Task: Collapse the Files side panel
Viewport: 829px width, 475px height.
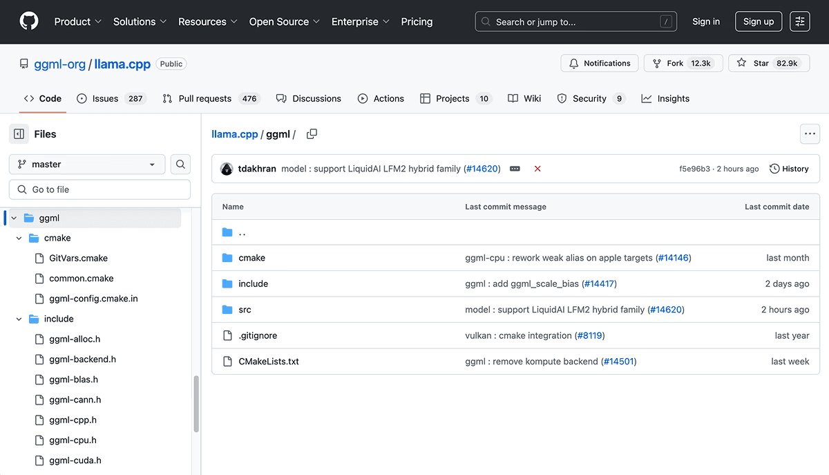Action: [x=19, y=133]
